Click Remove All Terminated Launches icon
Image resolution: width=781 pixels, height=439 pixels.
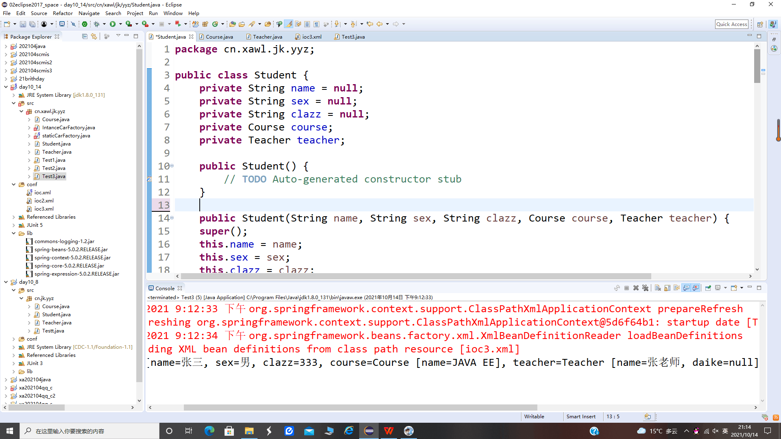pos(646,288)
